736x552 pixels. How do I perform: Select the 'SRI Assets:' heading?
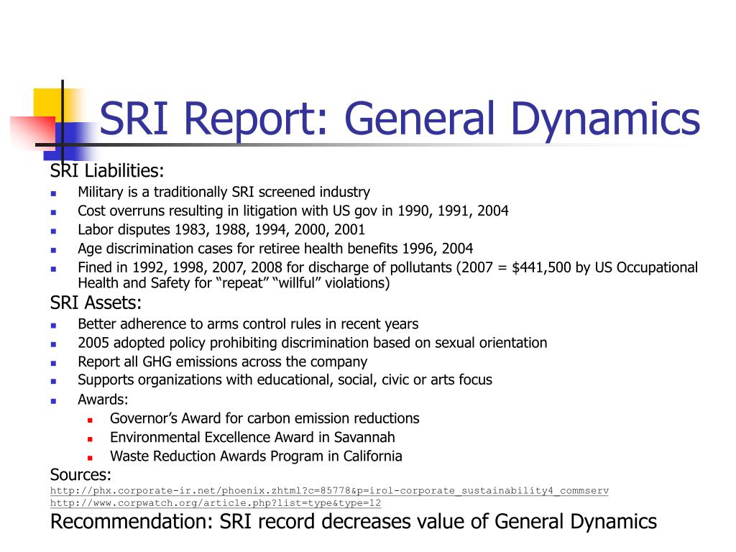point(96,303)
